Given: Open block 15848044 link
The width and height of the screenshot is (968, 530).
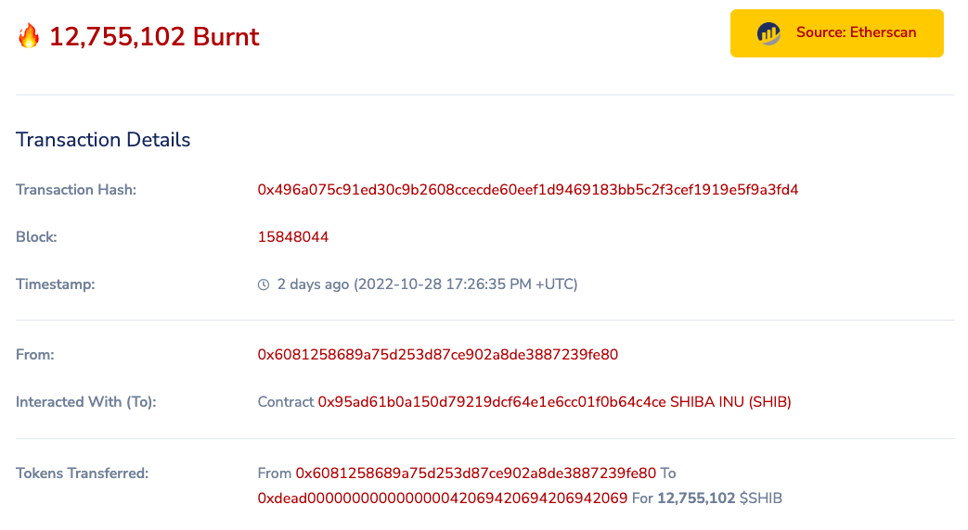Looking at the screenshot, I should click(293, 237).
